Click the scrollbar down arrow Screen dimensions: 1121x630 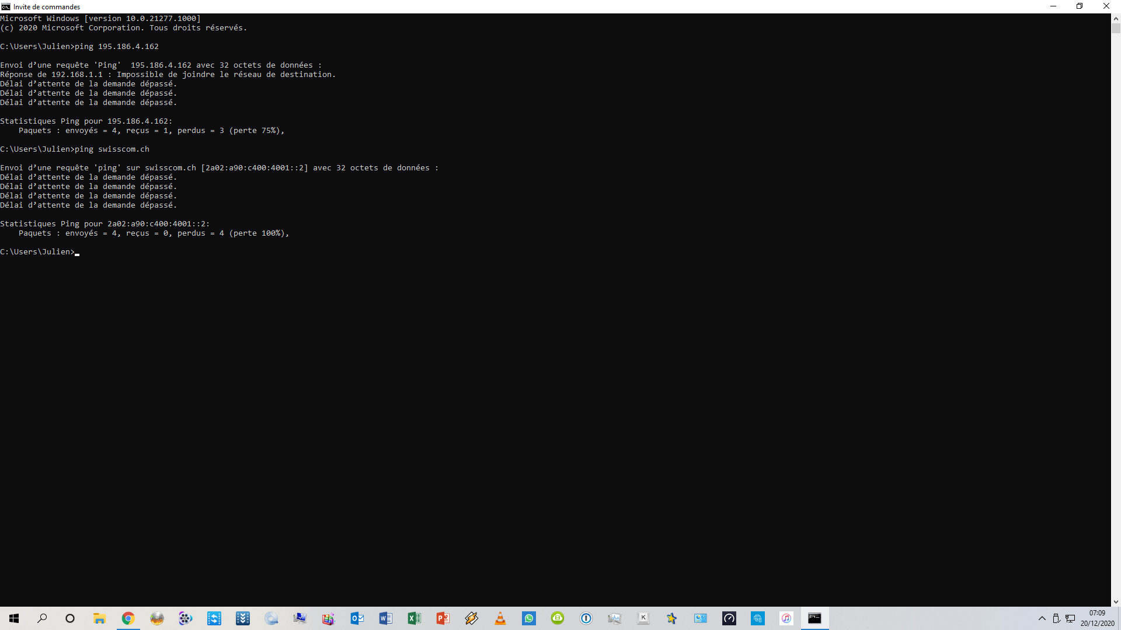click(1116, 602)
